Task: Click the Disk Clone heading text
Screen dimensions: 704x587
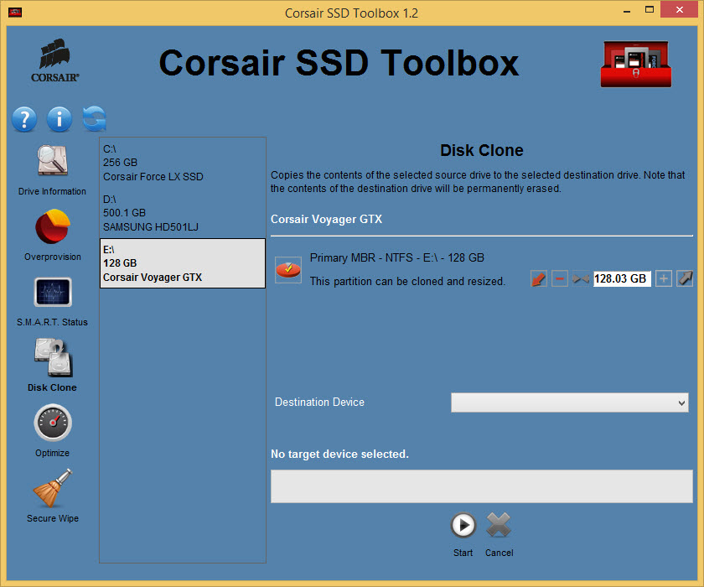Action: pyautogui.click(x=482, y=150)
